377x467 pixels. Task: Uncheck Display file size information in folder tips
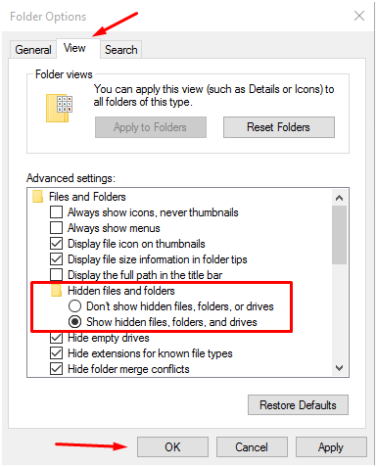tap(56, 259)
